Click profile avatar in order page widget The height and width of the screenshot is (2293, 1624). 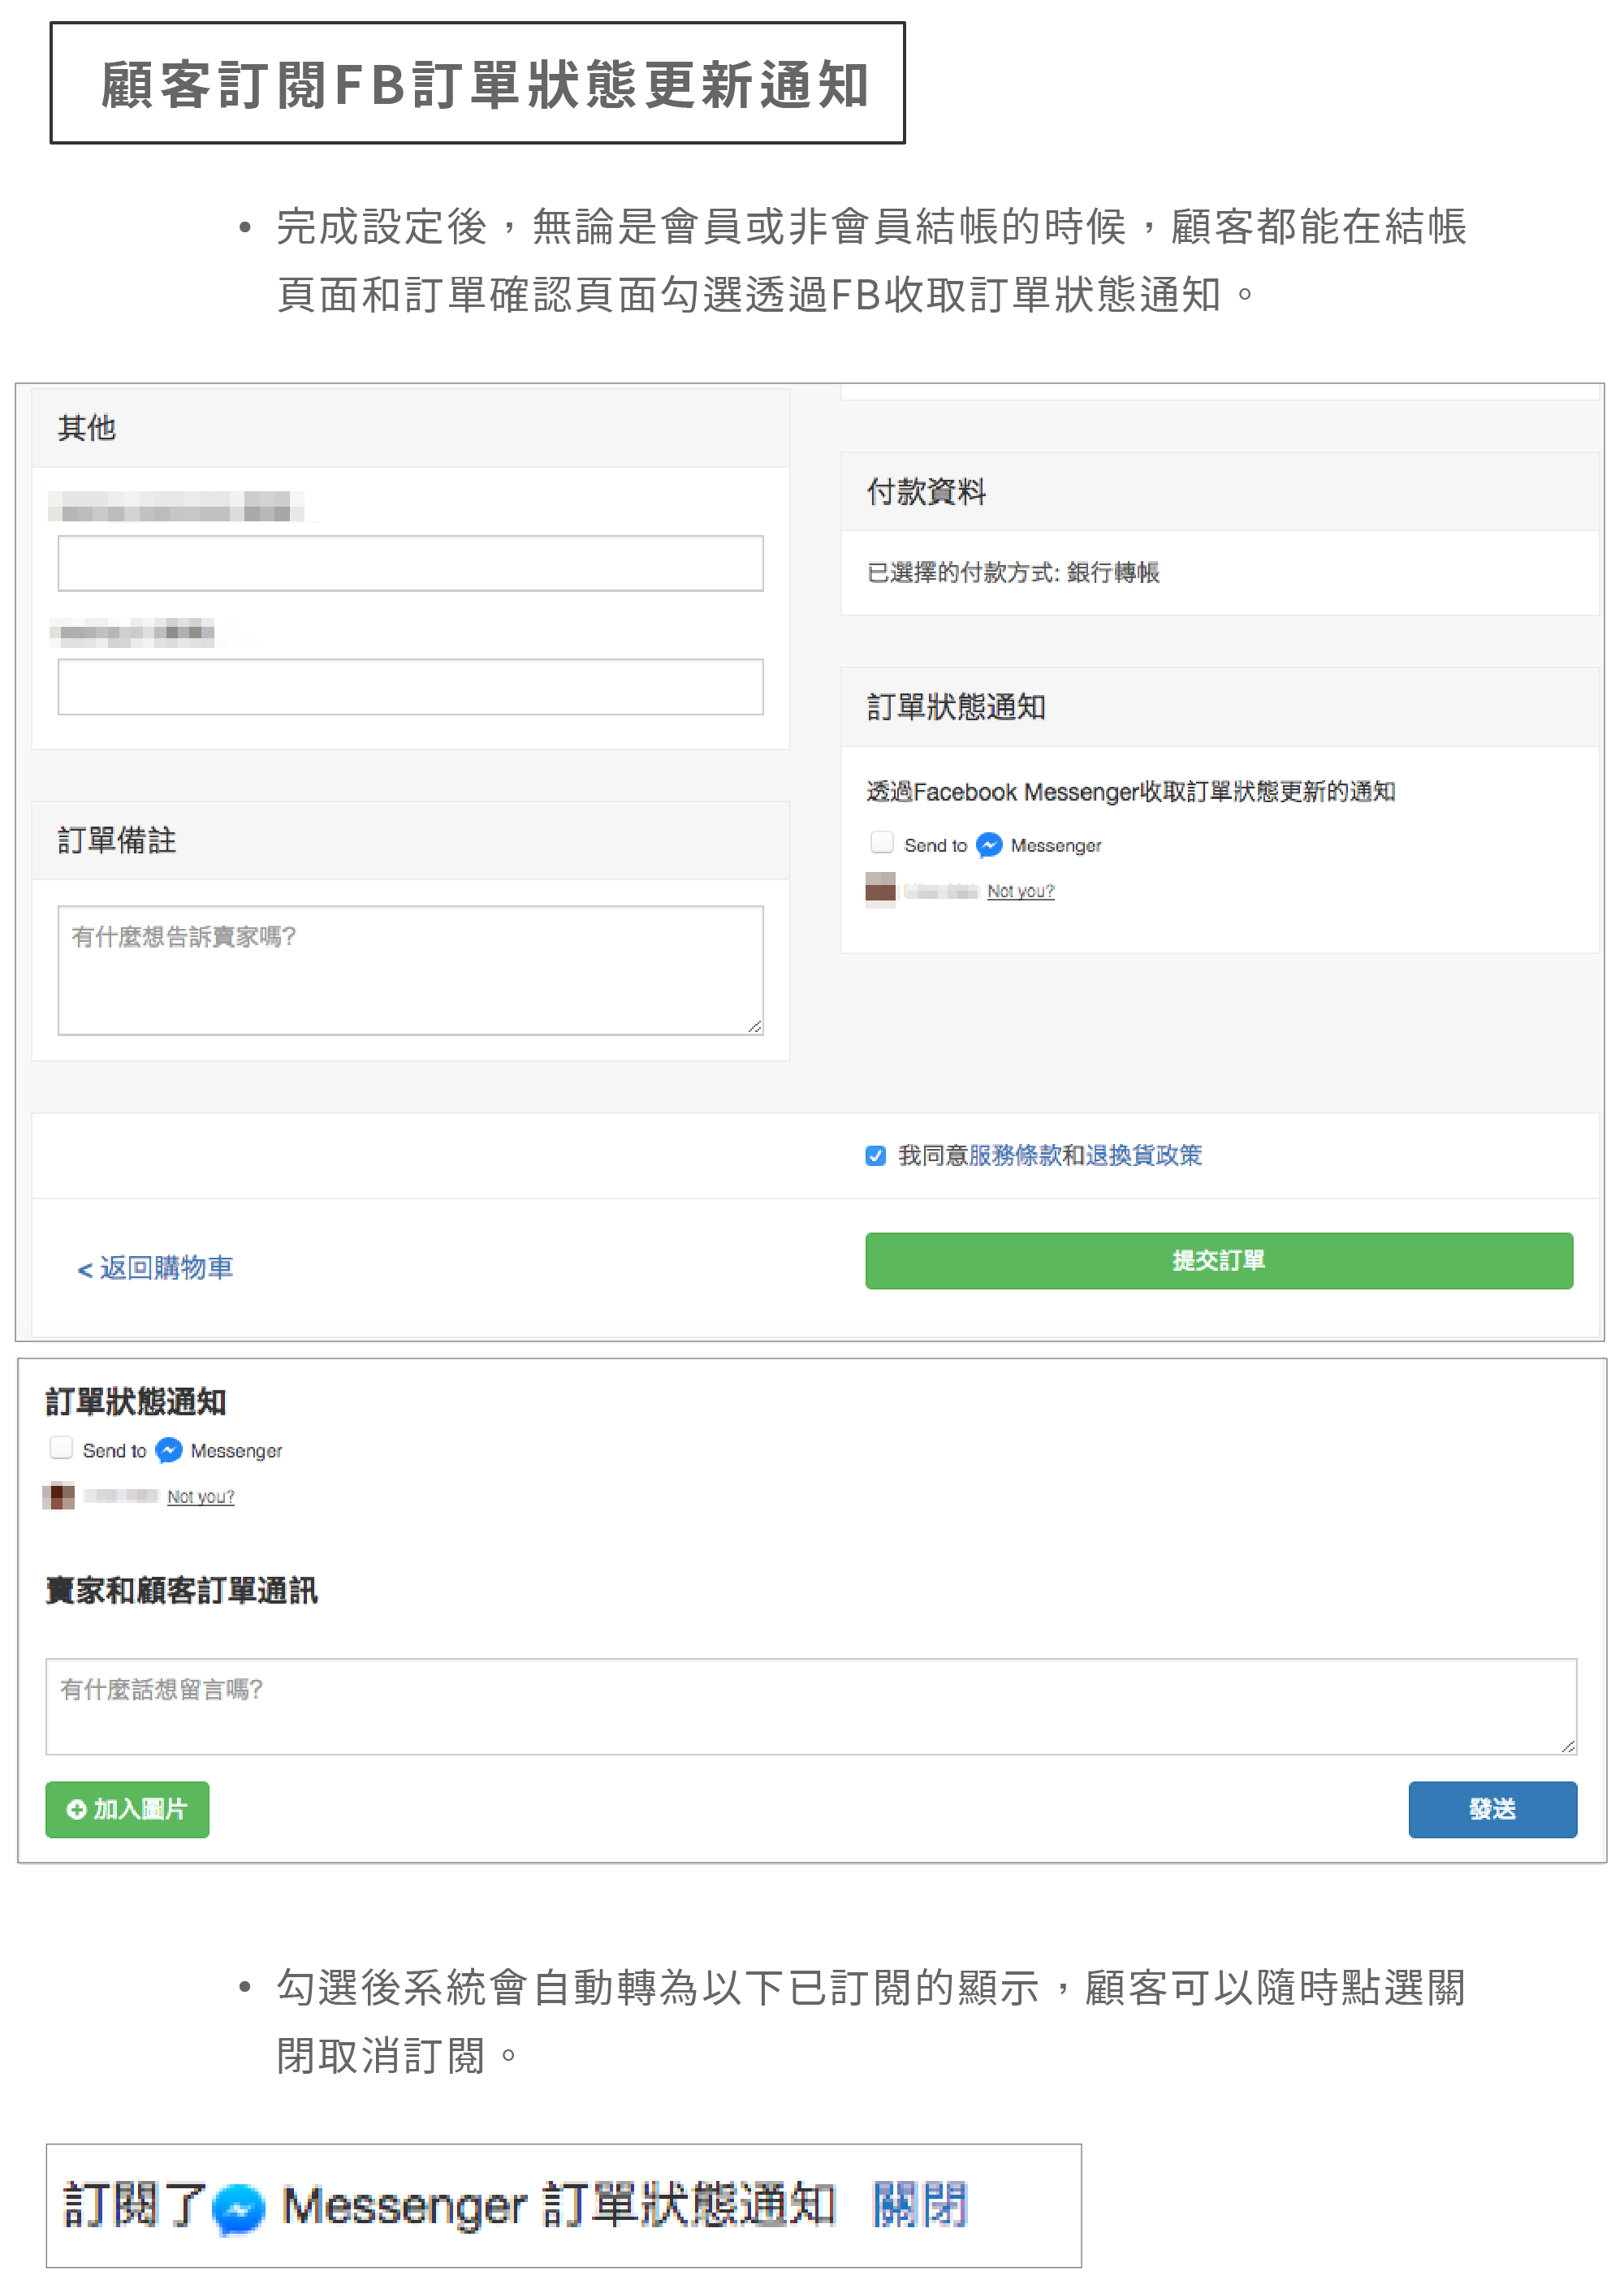(x=59, y=1496)
